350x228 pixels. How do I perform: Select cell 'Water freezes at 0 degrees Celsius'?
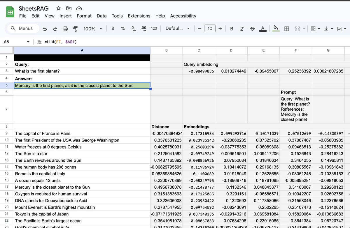pos(82,147)
